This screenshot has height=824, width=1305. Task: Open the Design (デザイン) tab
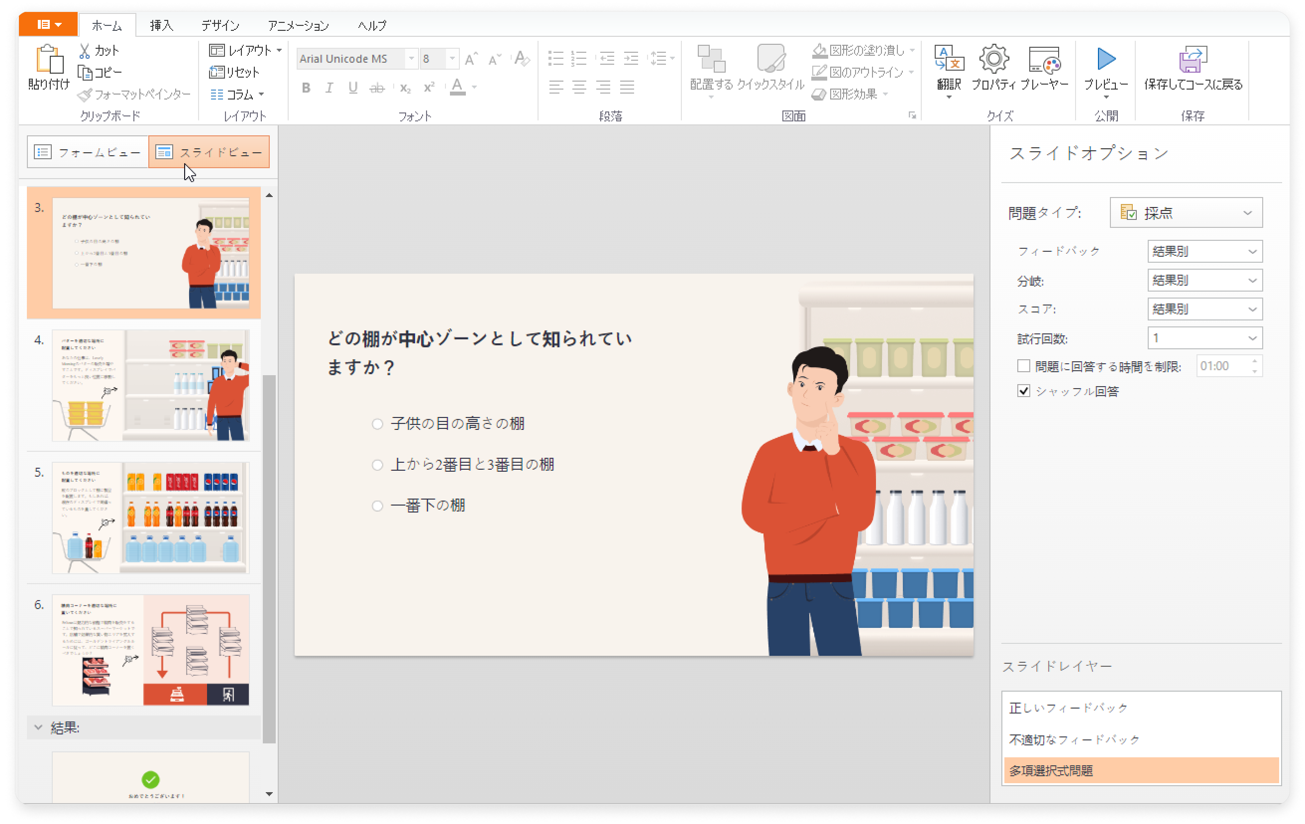tap(220, 25)
